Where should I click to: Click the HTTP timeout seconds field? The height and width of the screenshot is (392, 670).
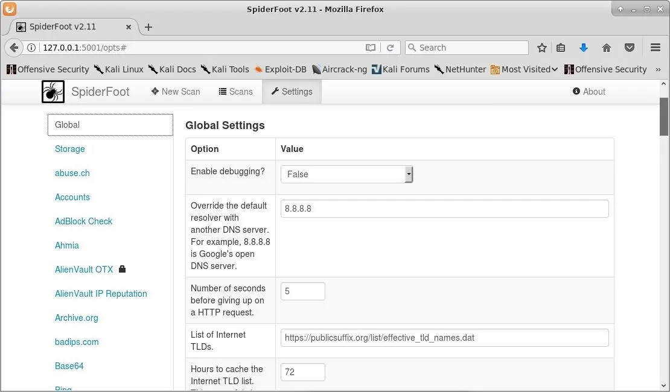pyautogui.click(x=302, y=291)
